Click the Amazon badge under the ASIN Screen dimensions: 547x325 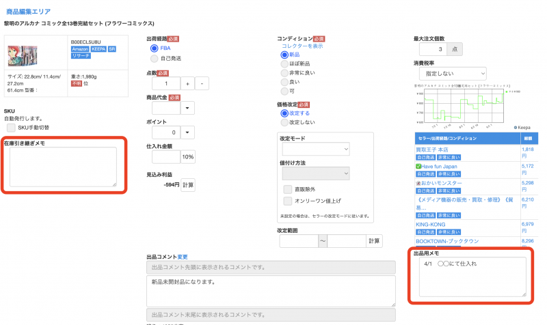coord(80,49)
